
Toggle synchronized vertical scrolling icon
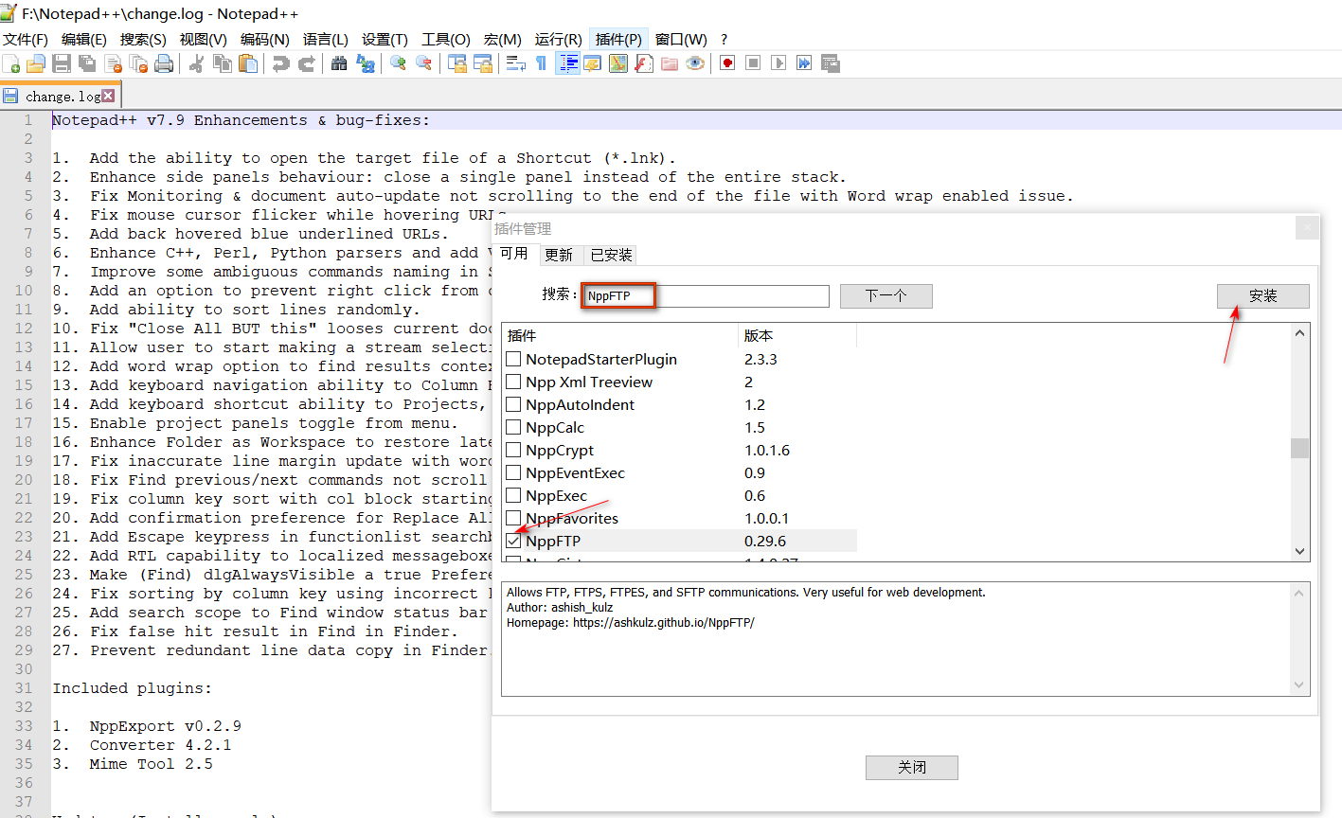click(457, 63)
